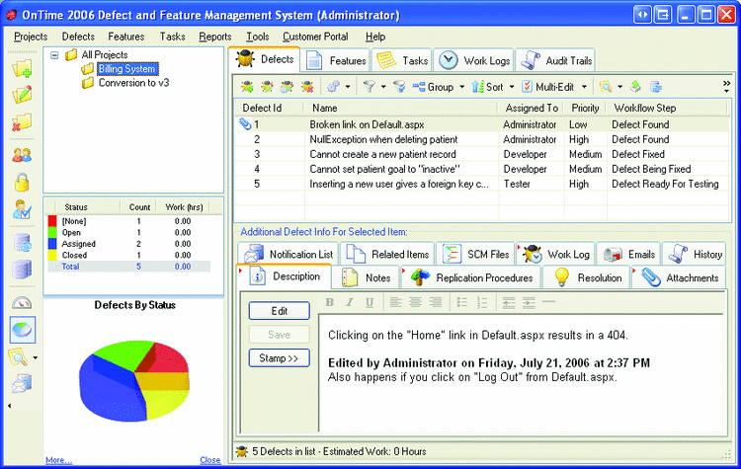The width and height of the screenshot is (741, 469).
Task: Click the magnifier search icon in sidebar
Action: (18, 357)
